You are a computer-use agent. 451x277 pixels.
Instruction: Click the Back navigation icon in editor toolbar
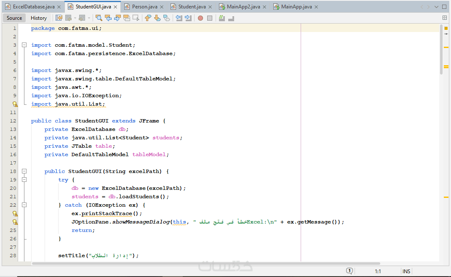pos(69,18)
